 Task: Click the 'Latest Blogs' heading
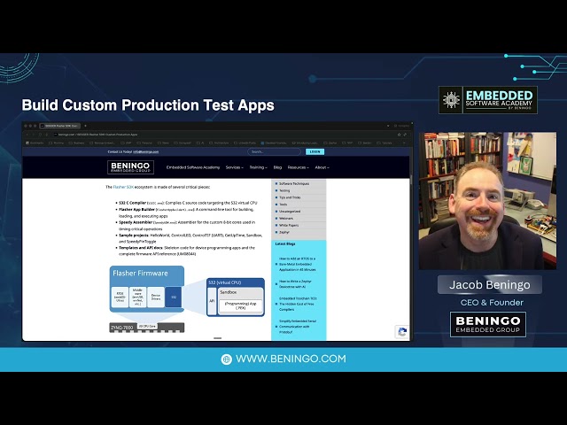tap(285, 244)
